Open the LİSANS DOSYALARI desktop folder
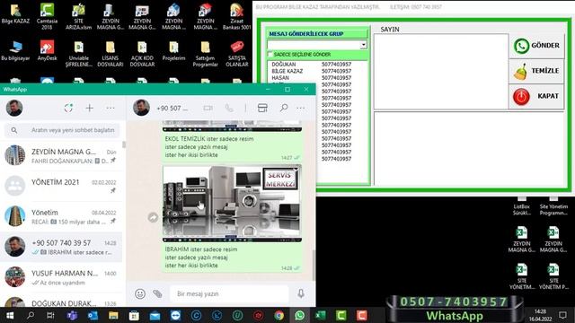The image size is (575, 323). (110, 53)
